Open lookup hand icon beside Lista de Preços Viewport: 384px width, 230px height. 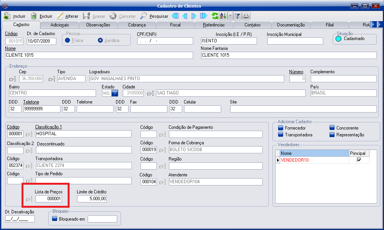coord(29,199)
